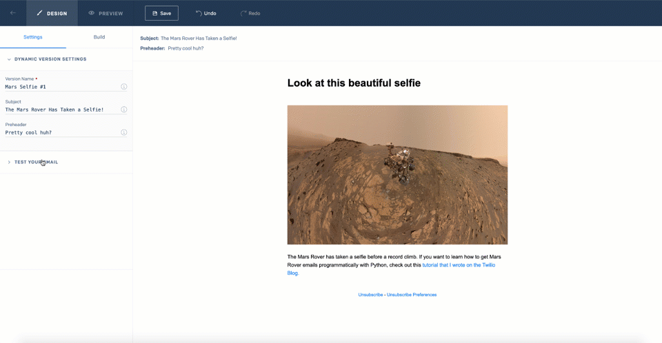The width and height of the screenshot is (662, 343).
Task: Select the Mars Rover selfie image
Action: tap(397, 175)
